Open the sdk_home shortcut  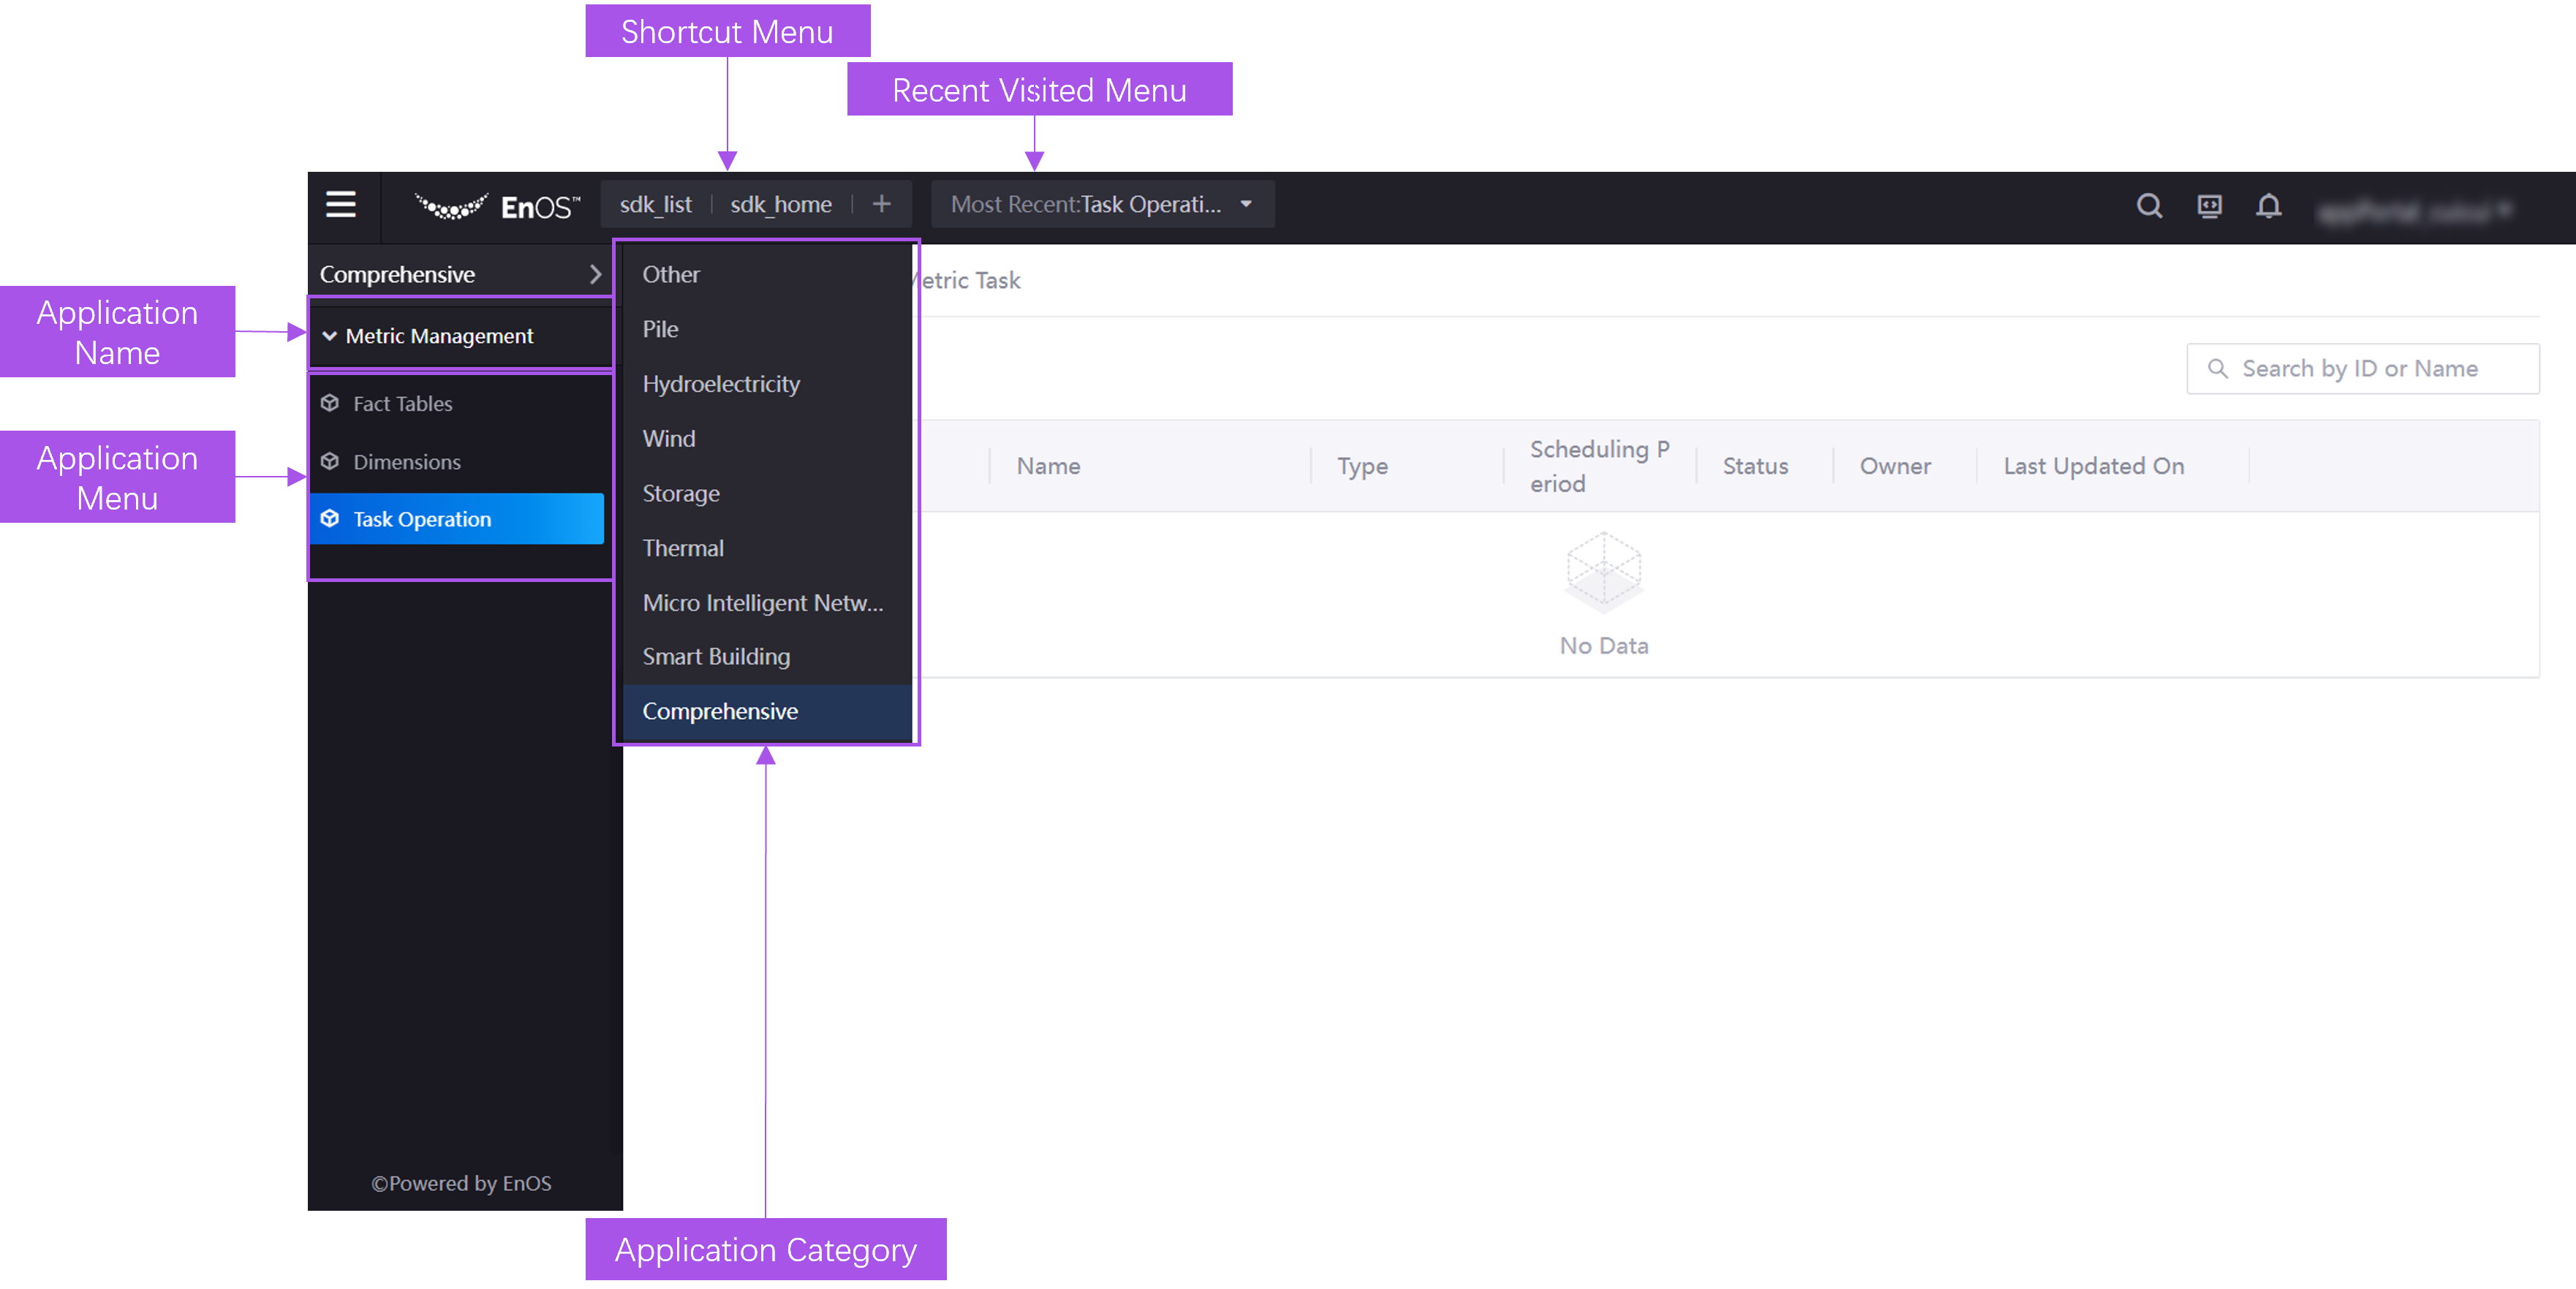point(780,204)
